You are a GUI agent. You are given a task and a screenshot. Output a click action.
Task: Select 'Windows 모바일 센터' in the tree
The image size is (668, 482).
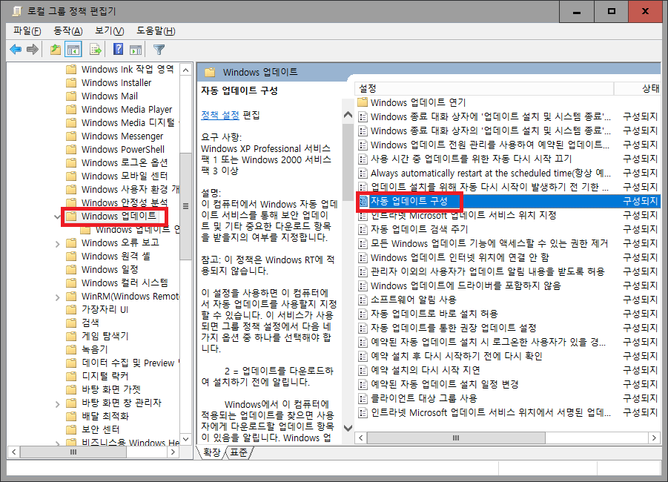(125, 176)
